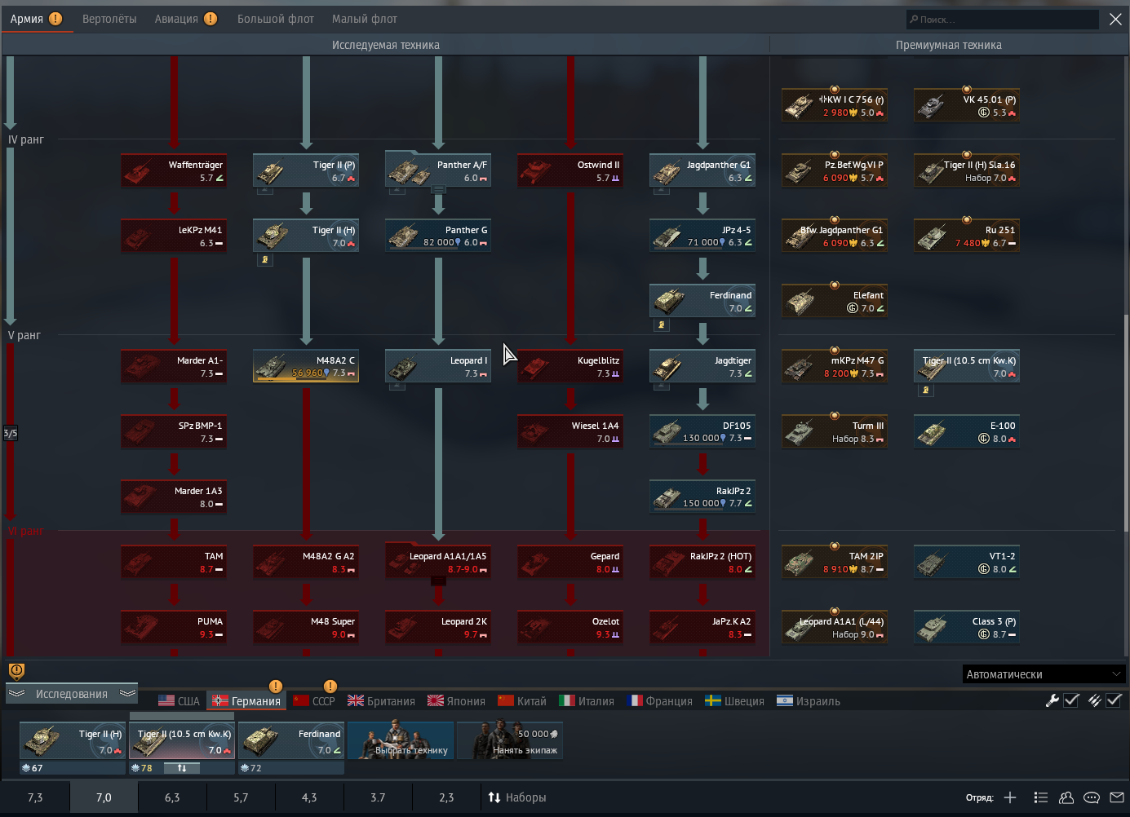Select premium Turm III card
The image size is (1130, 817).
[835, 431]
